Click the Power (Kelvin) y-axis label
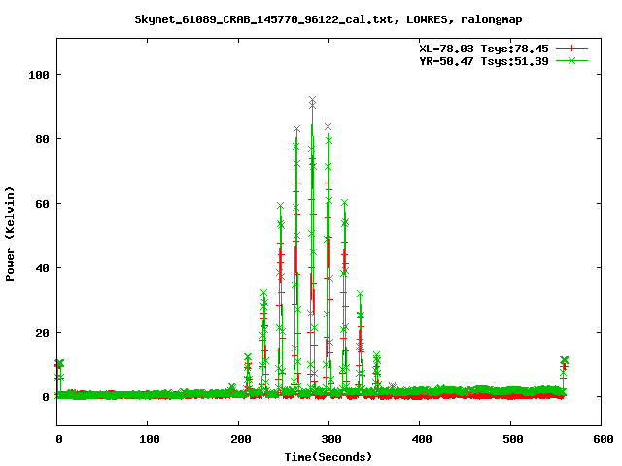Screen dimensions: 622x466 click(11, 233)
